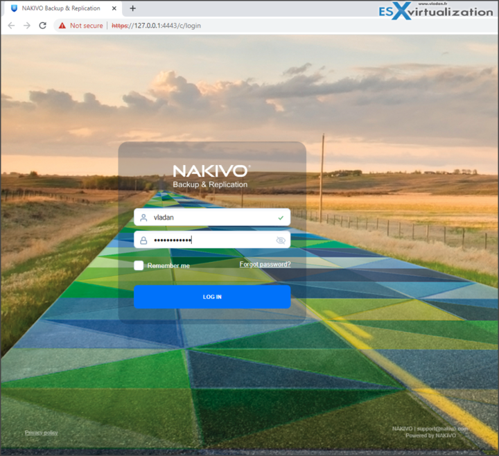This screenshot has width=499, height=456.
Task: Reload the page with refresh icon
Action: 43,26
